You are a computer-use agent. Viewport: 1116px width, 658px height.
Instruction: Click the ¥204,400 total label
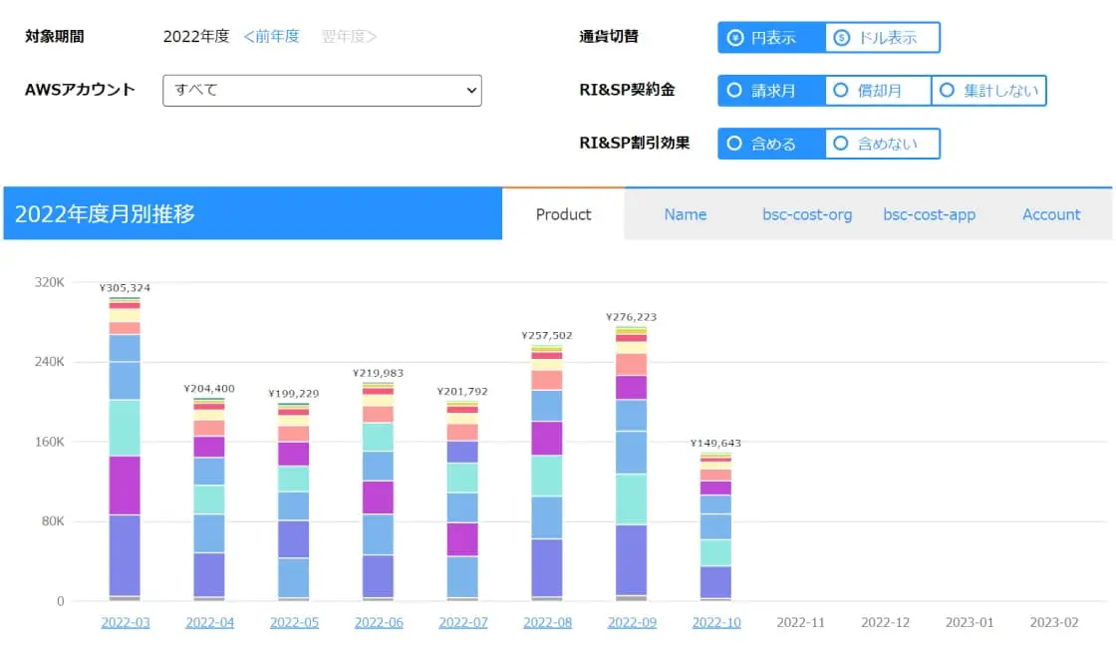(209, 389)
